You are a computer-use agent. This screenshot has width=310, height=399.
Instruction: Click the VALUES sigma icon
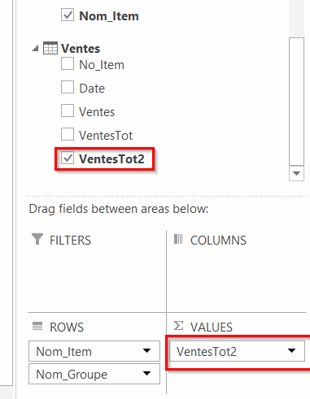pos(178,326)
